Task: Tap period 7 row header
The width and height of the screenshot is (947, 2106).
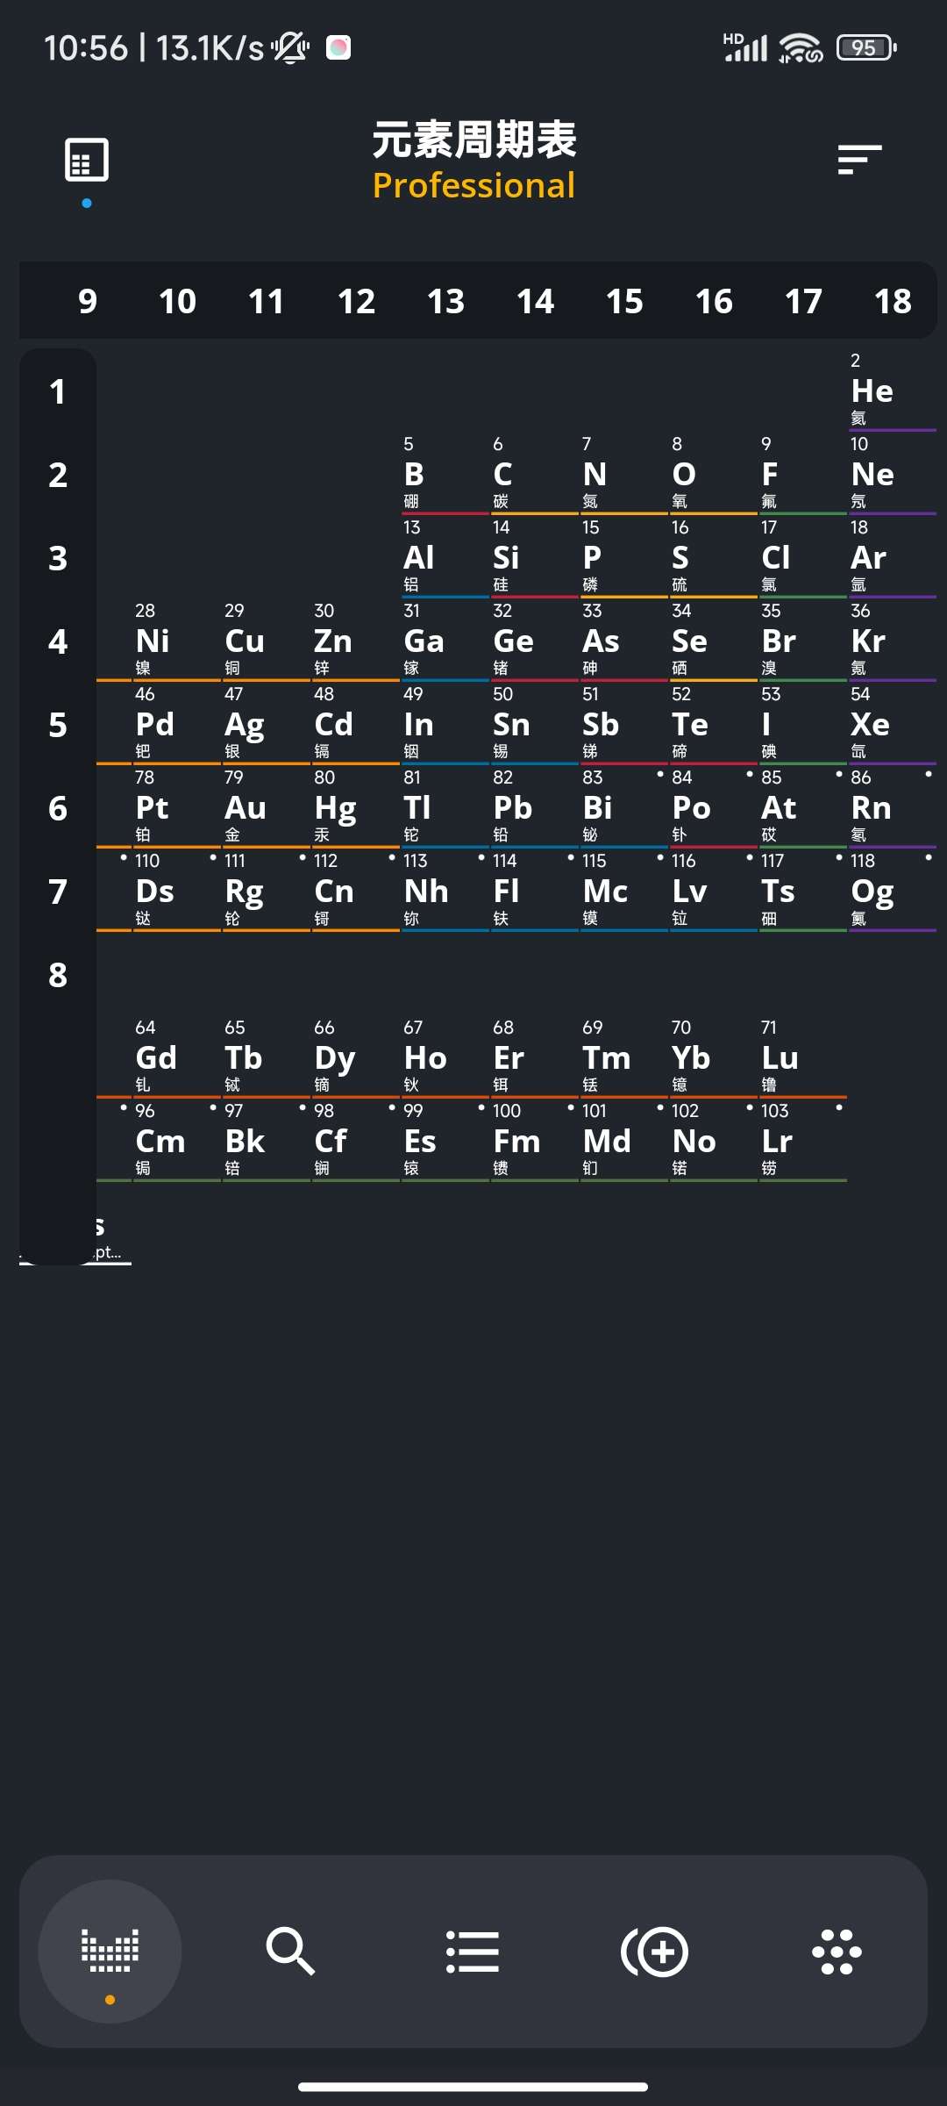Action: click(58, 892)
